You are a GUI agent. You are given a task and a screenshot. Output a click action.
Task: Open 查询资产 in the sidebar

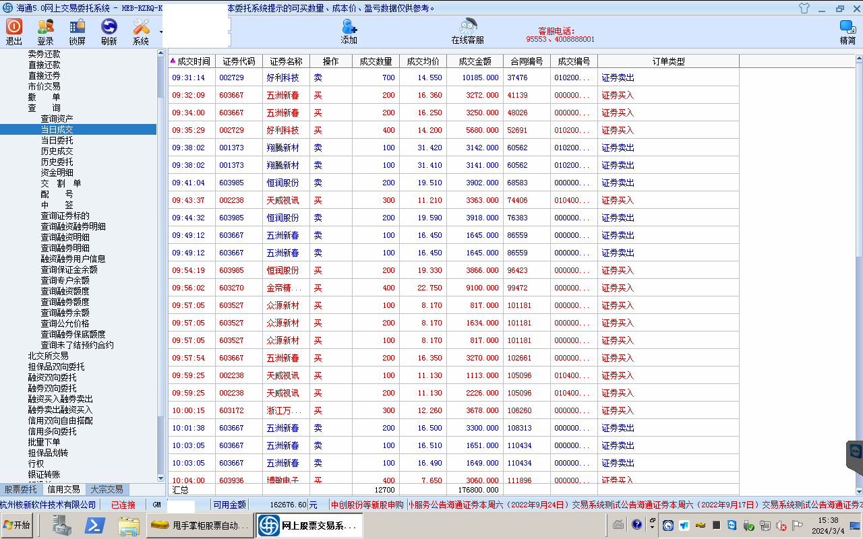[57, 119]
